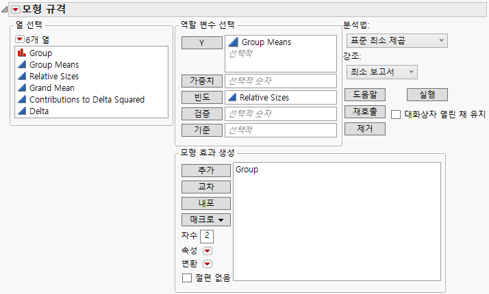Select Group Means in column list
This screenshot has width=489, height=294.
point(54,64)
